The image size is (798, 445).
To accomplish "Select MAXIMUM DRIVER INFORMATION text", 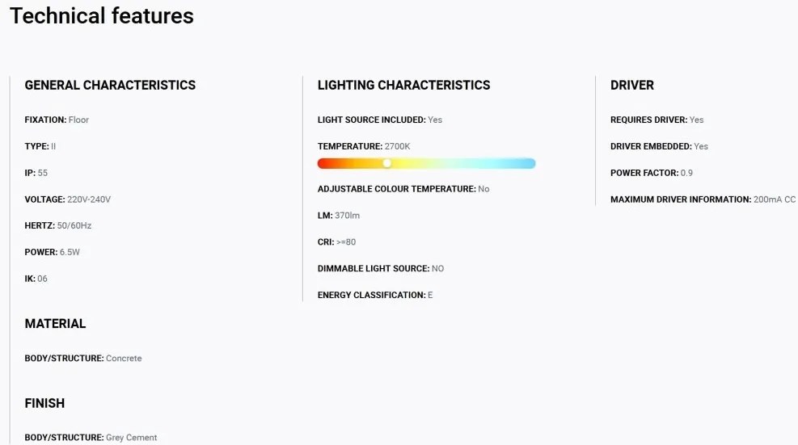I will pyautogui.click(x=681, y=199).
